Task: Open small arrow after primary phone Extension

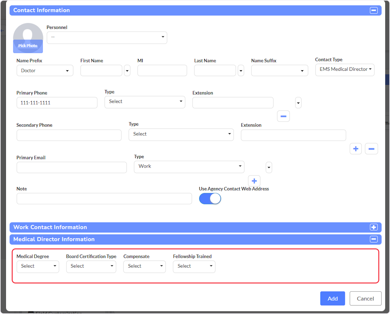Action: (298, 103)
